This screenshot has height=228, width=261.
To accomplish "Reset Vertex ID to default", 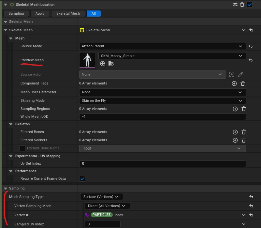I will [251, 215].
